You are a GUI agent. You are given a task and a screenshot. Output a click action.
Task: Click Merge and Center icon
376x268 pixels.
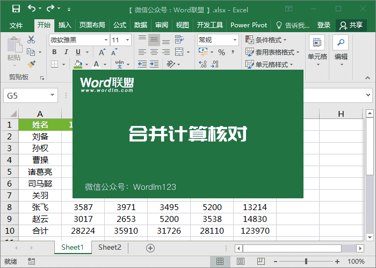[179, 51]
